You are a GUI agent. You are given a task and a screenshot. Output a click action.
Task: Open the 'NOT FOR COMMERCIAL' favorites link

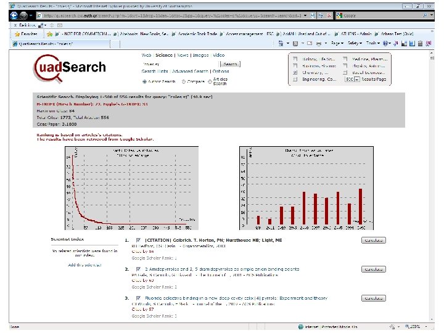pos(84,34)
